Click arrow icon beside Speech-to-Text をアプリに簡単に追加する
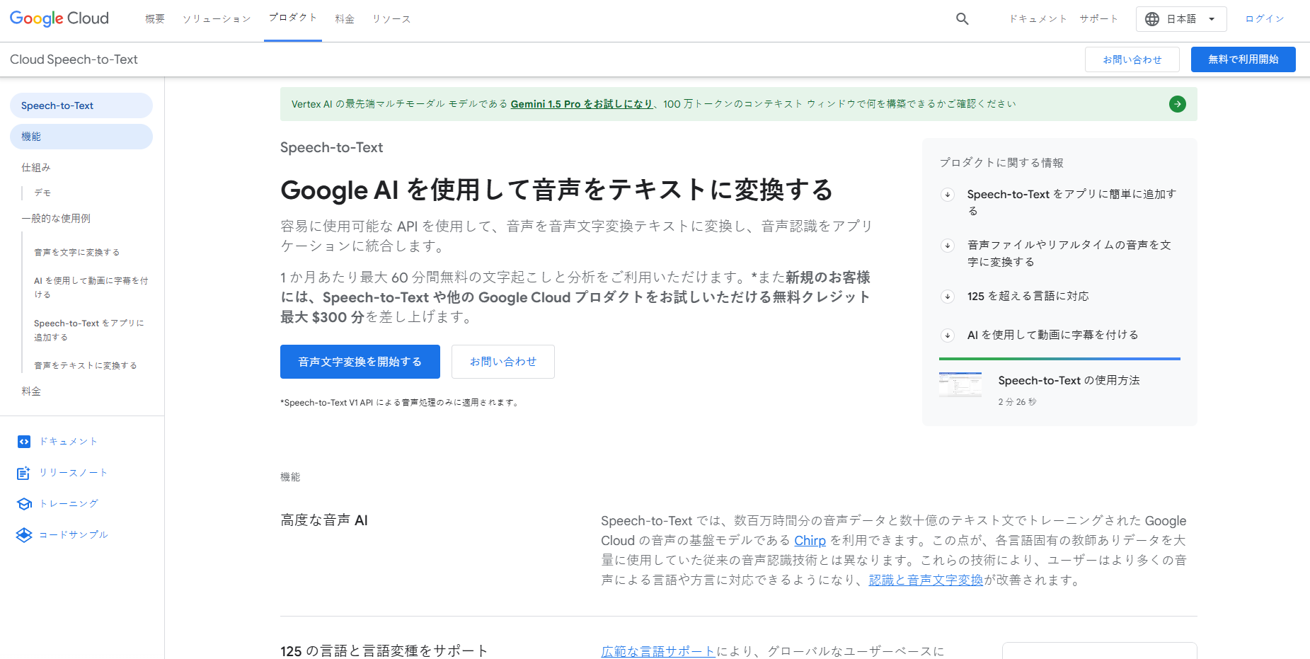Screen dimensions: 1310x659 point(948,195)
